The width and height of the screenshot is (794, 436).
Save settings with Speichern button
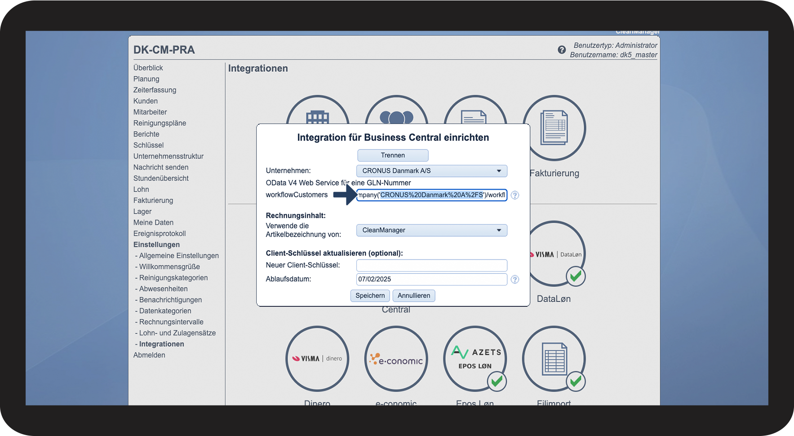(x=370, y=295)
